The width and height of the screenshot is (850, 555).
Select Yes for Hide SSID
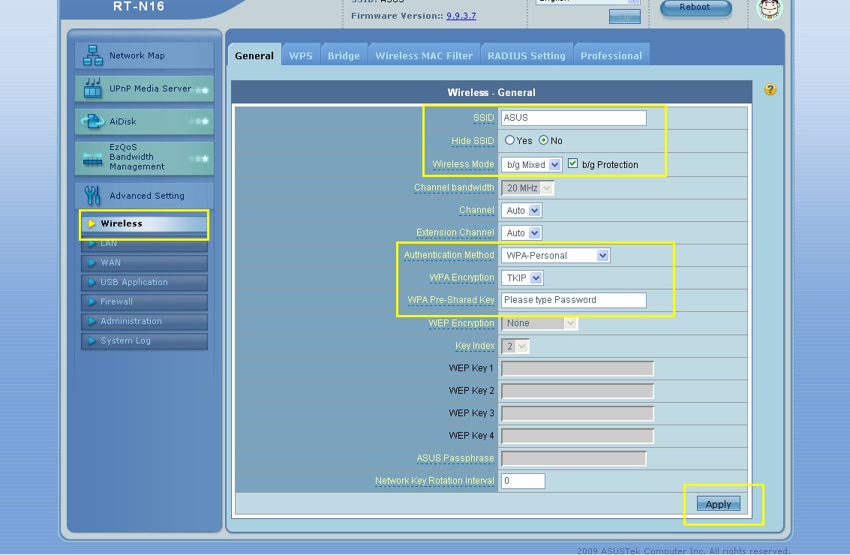point(509,140)
